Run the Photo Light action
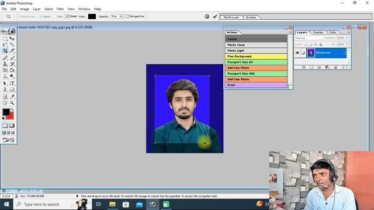The width and height of the screenshot is (374, 210). click(256, 51)
